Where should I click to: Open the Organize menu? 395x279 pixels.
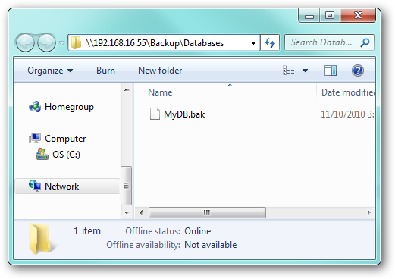(x=50, y=71)
